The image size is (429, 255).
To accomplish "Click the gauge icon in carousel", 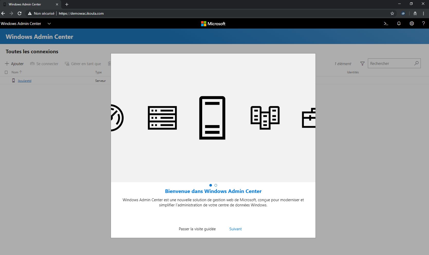I will [117, 118].
